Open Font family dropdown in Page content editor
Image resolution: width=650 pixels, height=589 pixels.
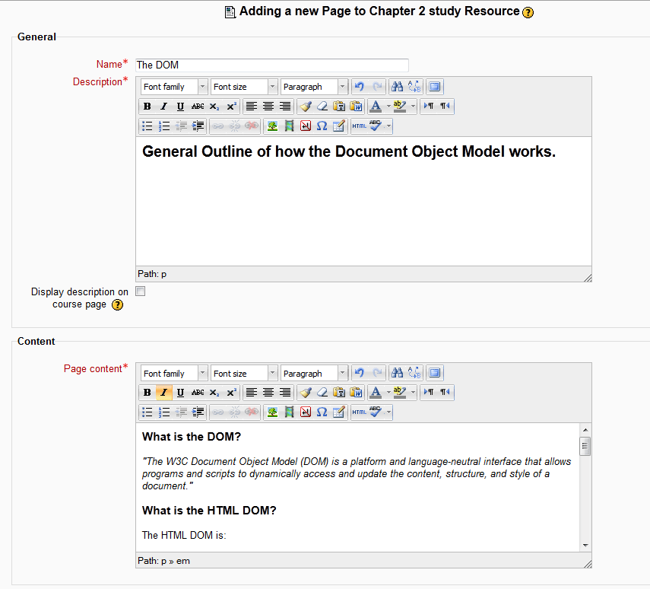click(174, 373)
